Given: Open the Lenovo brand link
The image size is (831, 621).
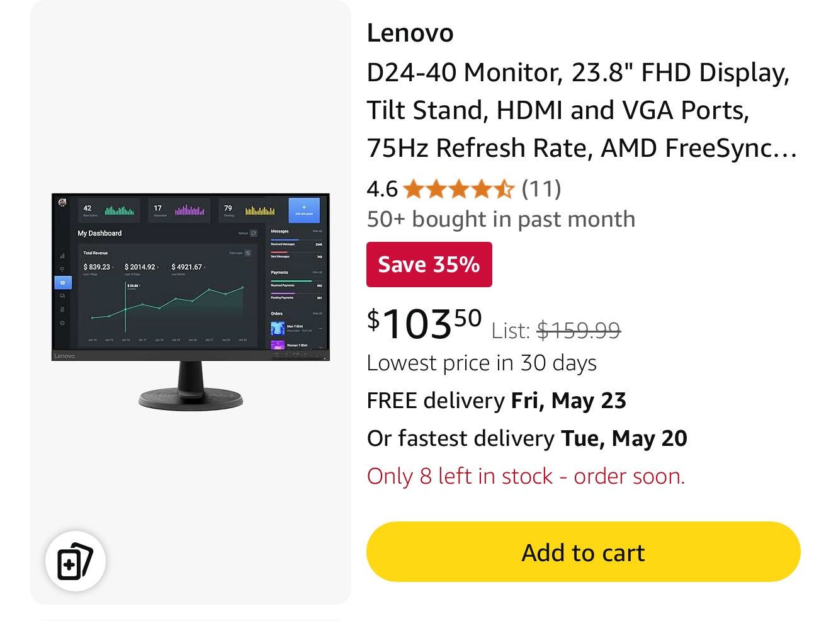Looking at the screenshot, I should click(410, 33).
